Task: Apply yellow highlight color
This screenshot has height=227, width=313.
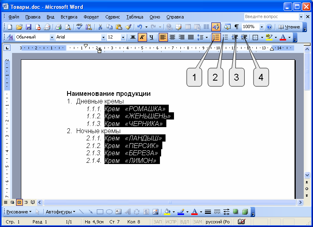Action: 269,37
